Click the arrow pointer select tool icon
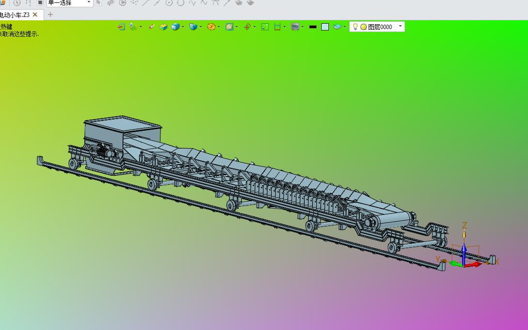The width and height of the screenshot is (528, 330). 99,3
